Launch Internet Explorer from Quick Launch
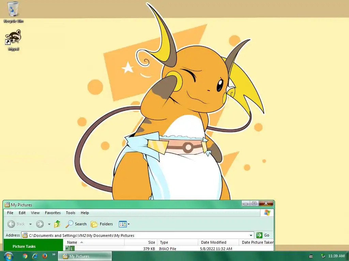349x261 pixels. tap(35, 256)
